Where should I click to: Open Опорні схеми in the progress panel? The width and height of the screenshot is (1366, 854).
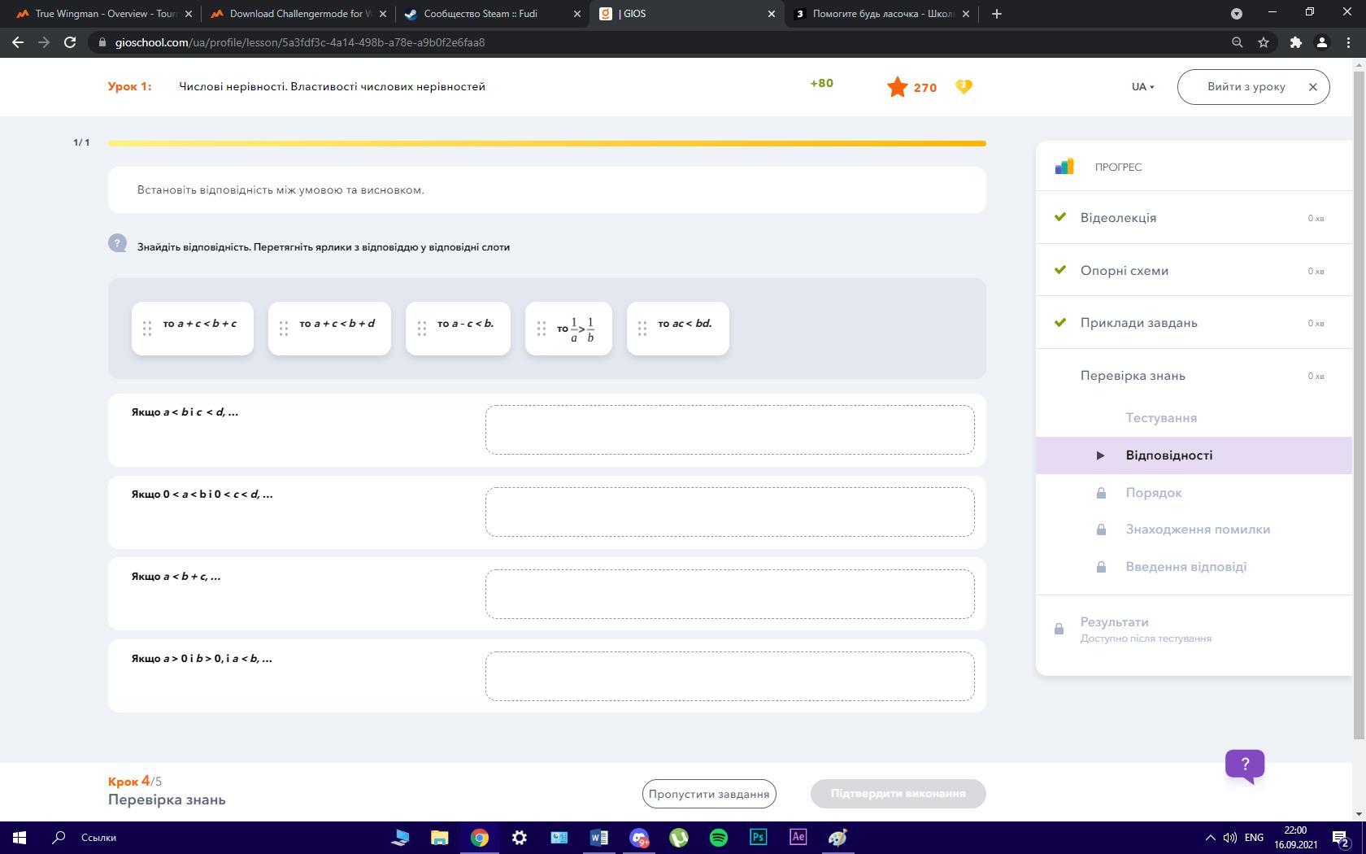[1194, 271]
